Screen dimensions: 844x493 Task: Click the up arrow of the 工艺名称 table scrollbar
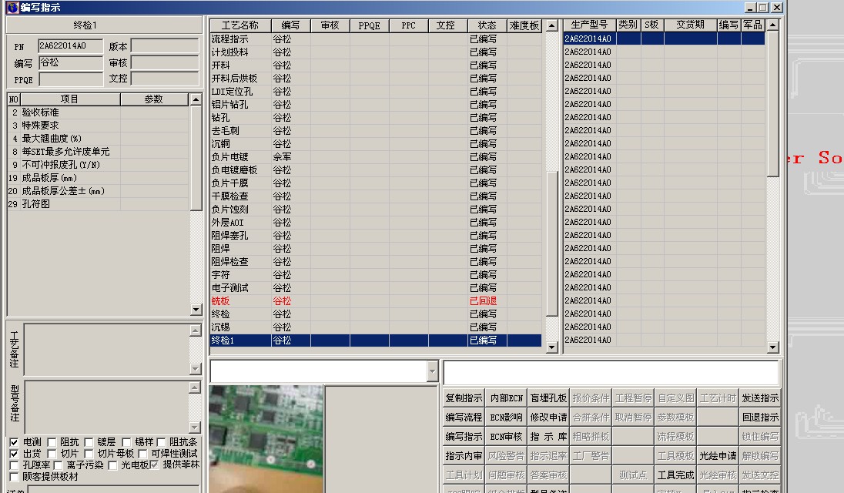coord(551,25)
